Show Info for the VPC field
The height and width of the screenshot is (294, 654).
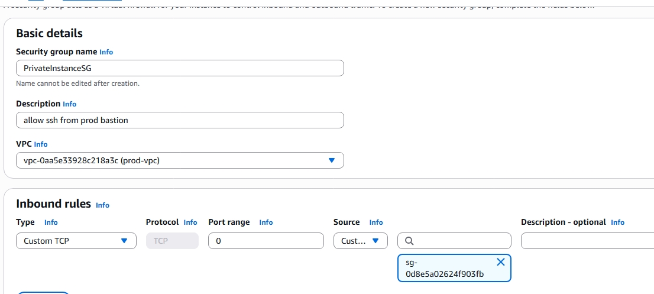click(x=41, y=144)
